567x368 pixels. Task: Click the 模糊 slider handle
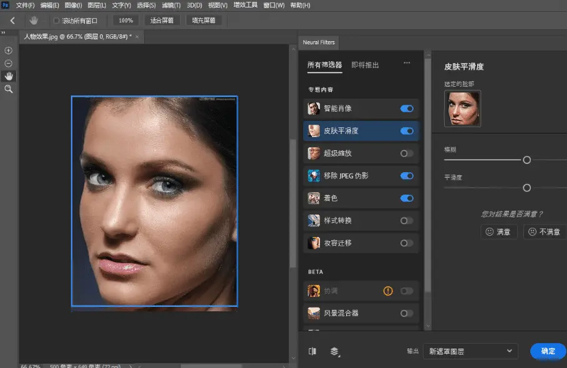pyautogui.click(x=527, y=160)
